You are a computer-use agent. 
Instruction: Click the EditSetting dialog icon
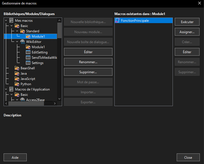point(28,52)
